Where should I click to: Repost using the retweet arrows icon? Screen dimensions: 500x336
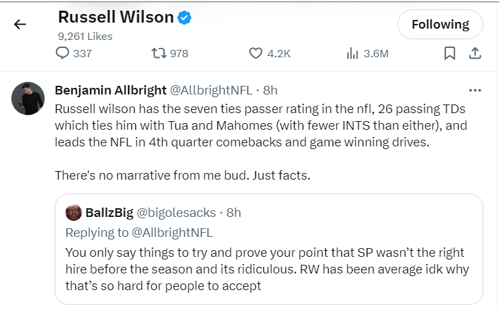pyautogui.click(x=159, y=53)
